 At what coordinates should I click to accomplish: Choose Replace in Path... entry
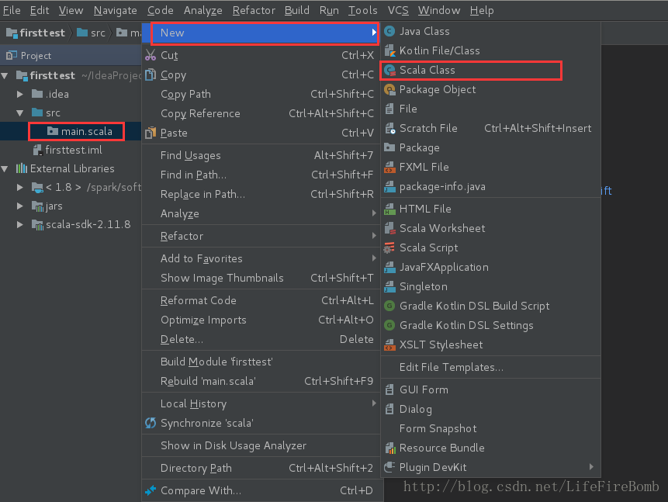(x=261, y=194)
